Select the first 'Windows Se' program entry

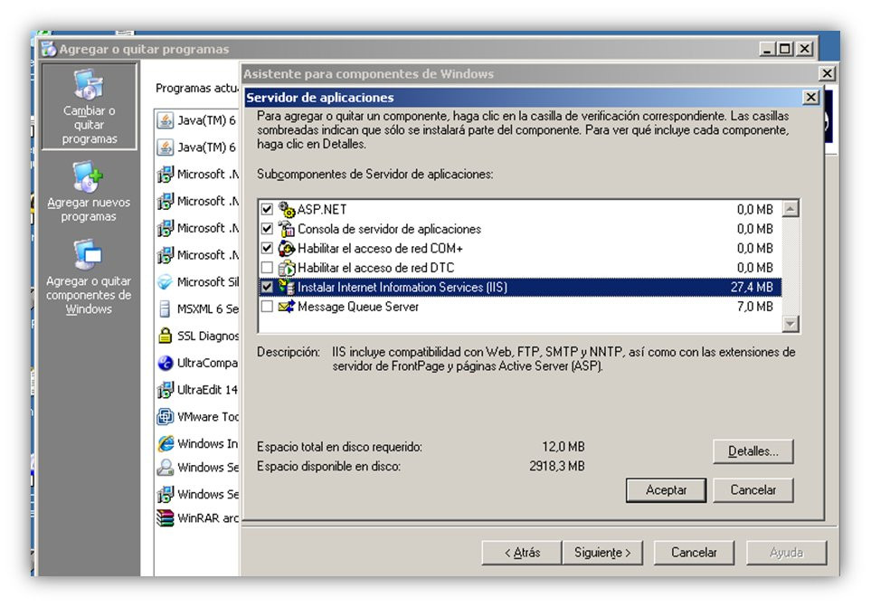(197, 468)
